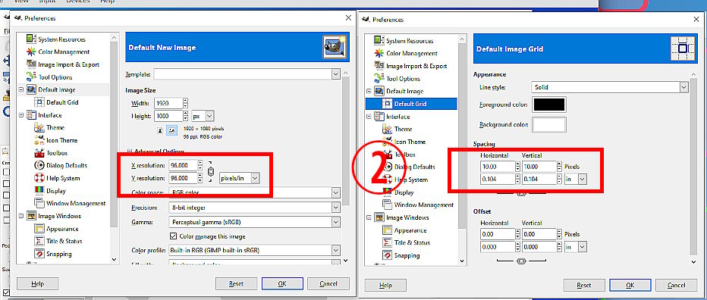Choose portrait orientation button
Screen dimensions: 707x300
point(160,130)
